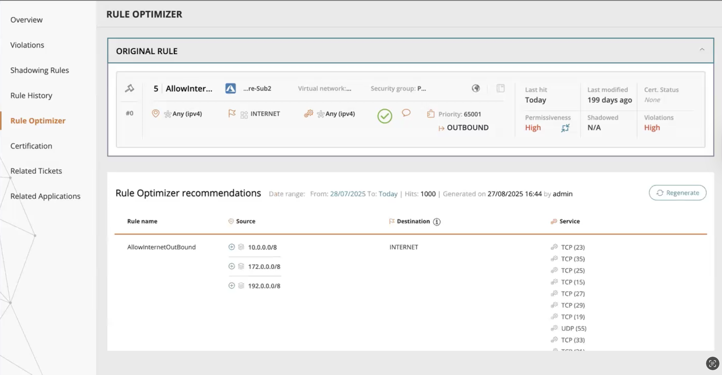
Task: Click the To date Today link
Action: [x=388, y=194]
